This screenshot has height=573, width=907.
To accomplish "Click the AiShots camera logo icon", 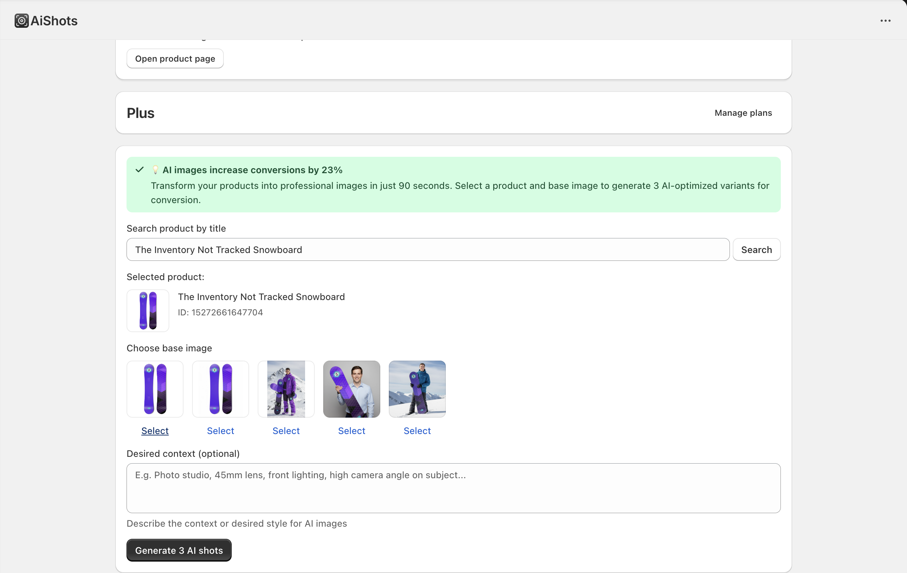I will click(x=21, y=21).
